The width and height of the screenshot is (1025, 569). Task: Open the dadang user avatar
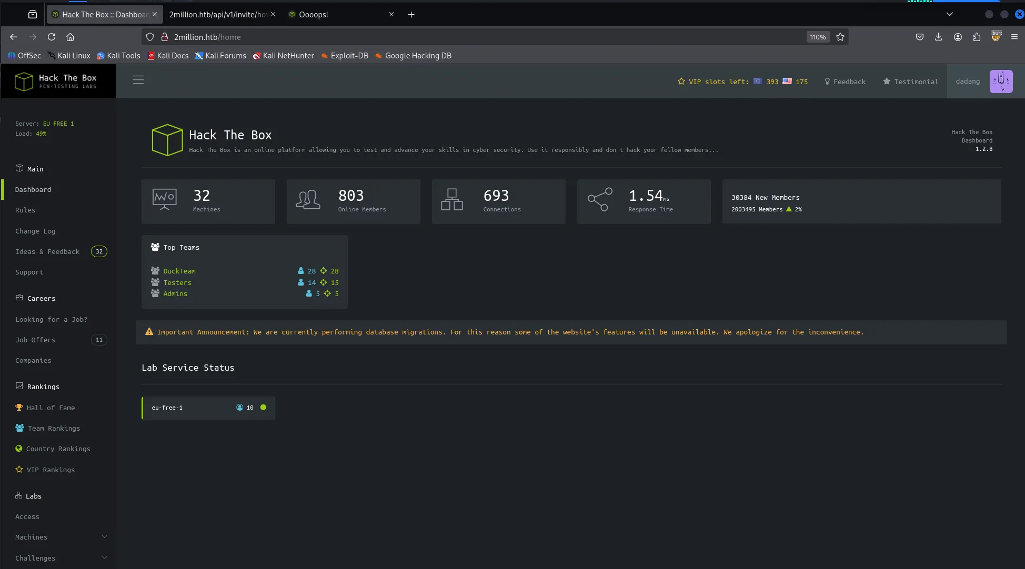[x=1001, y=82]
